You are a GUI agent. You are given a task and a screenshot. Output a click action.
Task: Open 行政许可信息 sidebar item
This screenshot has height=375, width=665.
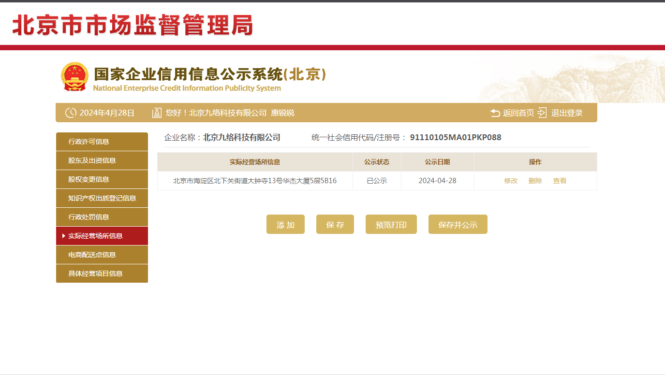102,142
